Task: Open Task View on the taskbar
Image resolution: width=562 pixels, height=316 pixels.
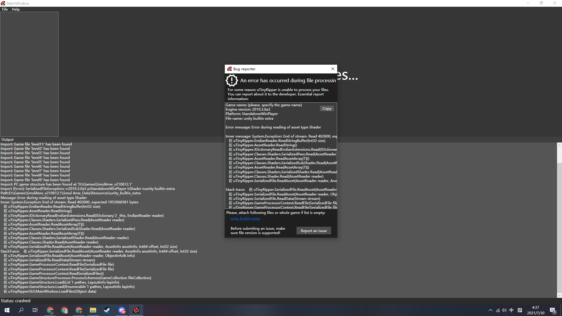Action: click(35, 310)
